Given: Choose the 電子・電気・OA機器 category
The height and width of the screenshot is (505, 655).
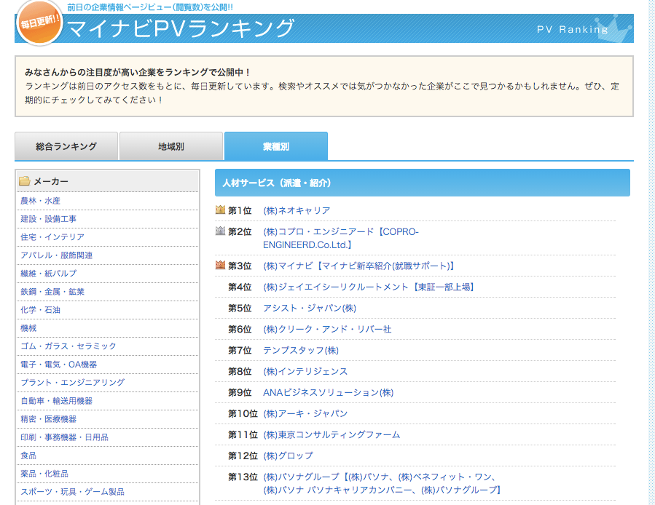Looking at the screenshot, I should pyautogui.click(x=58, y=365).
